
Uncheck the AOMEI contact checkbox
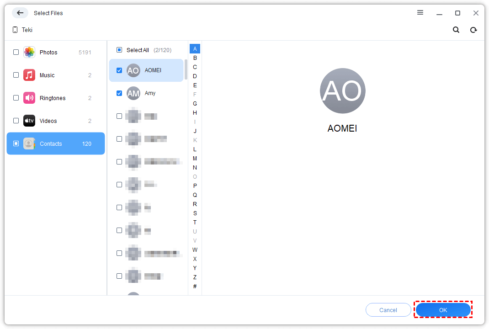click(x=119, y=70)
